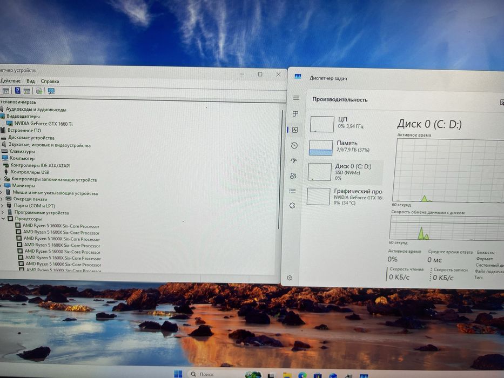The height and width of the screenshot is (378, 504).
Task: Select Мыши и иные указывающие устройства
Action: (x=55, y=193)
